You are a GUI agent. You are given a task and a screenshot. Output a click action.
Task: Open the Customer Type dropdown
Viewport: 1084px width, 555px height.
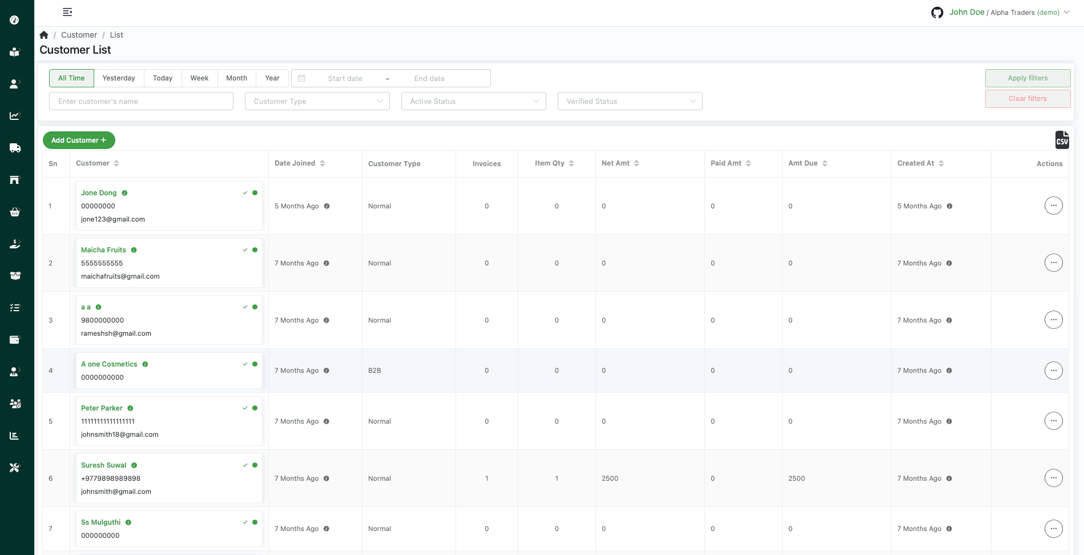point(317,101)
